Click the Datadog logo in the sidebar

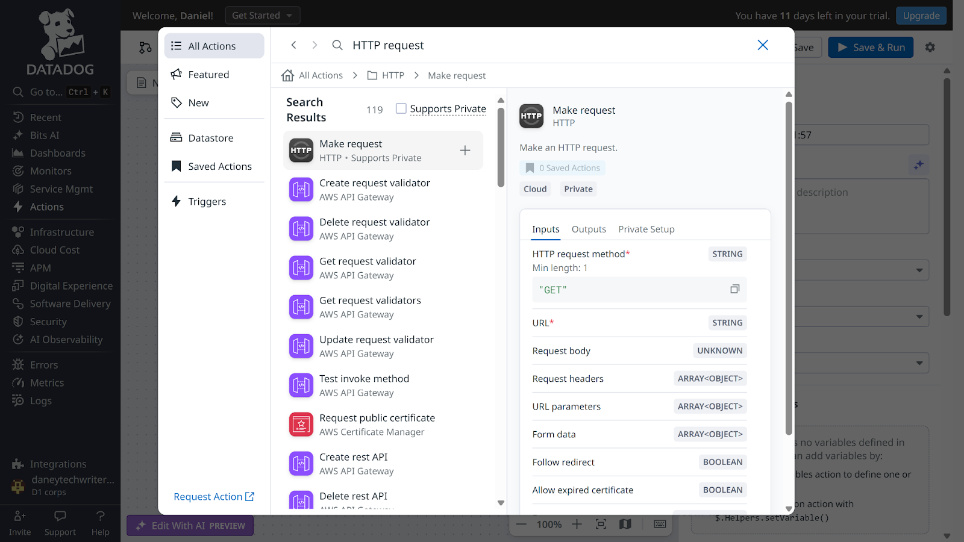click(x=60, y=42)
